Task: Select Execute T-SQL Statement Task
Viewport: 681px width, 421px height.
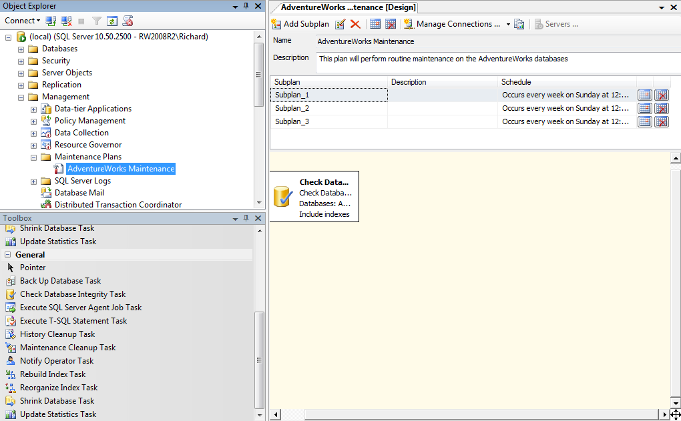Action: click(73, 321)
